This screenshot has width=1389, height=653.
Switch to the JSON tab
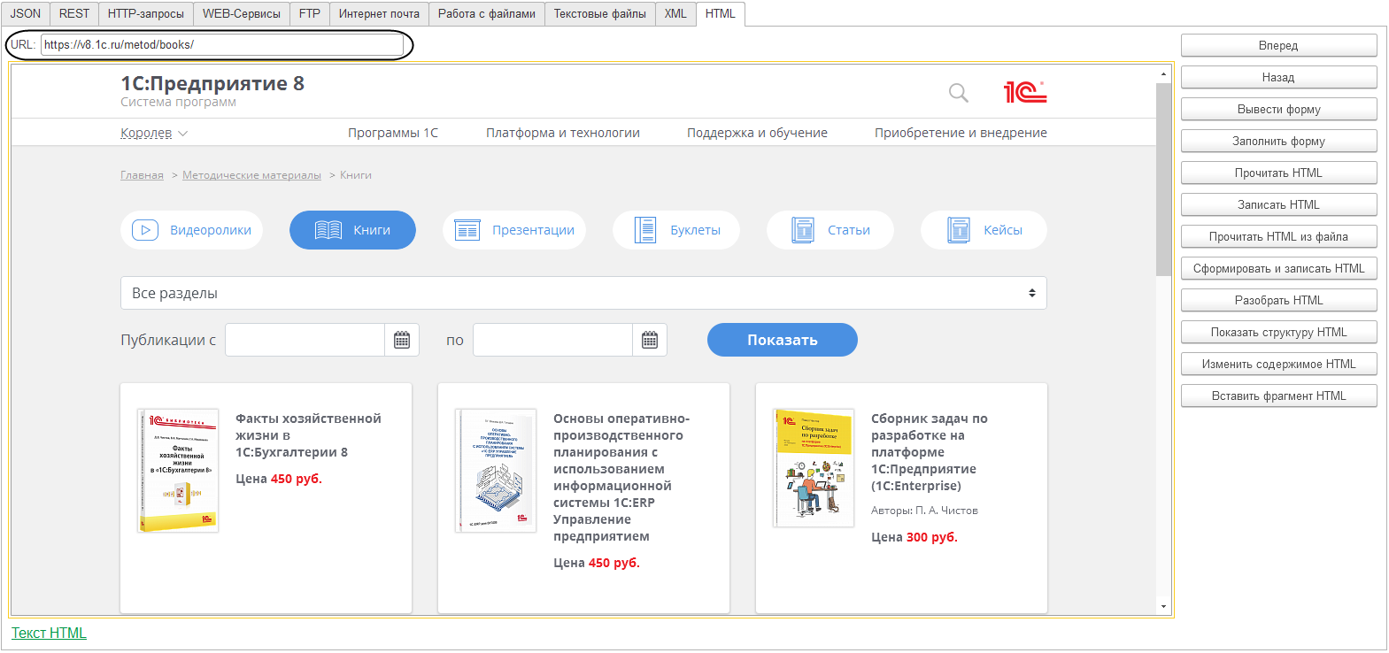[26, 13]
